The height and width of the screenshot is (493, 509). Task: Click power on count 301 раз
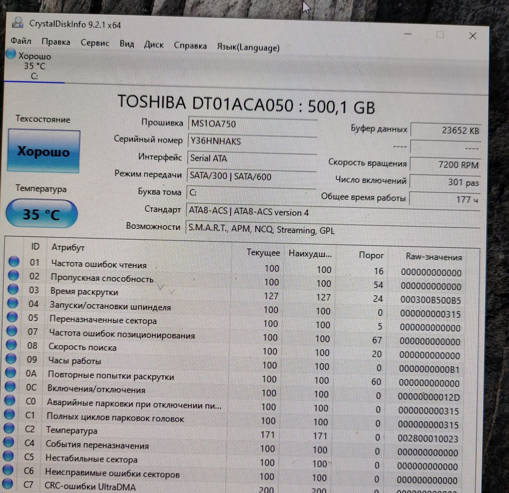click(445, 182)
